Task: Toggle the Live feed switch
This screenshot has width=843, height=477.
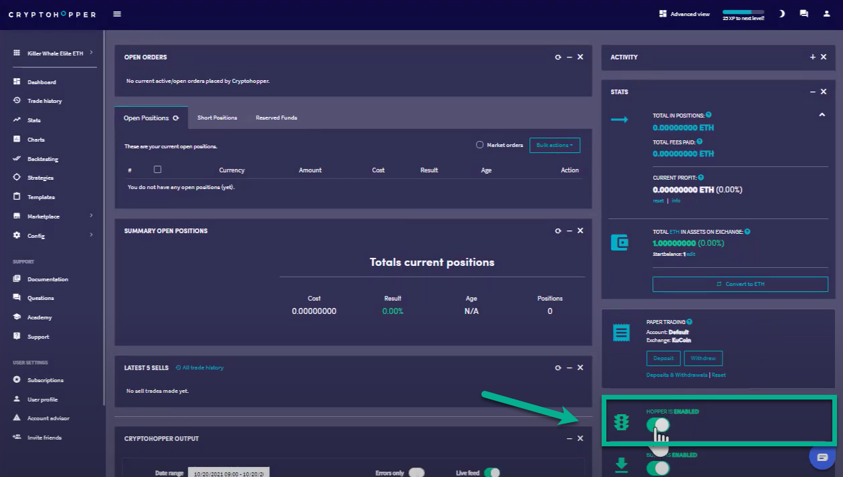Action: pos(491,473)
